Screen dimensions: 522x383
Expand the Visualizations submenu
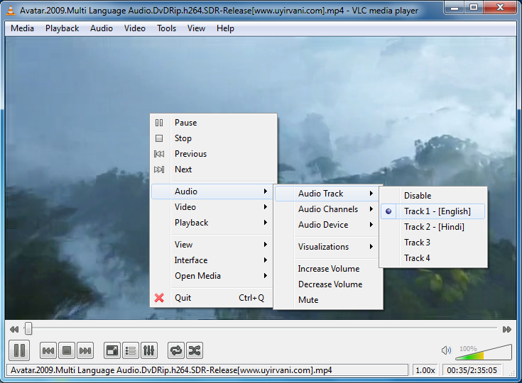coord(327,247)
